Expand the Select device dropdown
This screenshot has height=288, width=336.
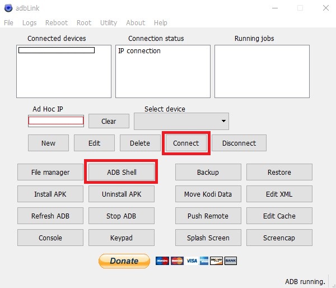181,121
